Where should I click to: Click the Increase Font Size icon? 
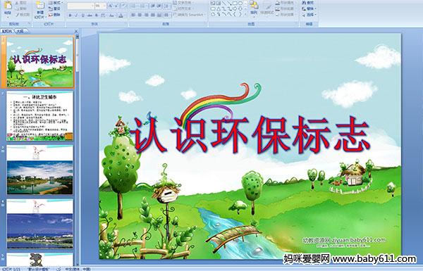click(111, 6)
